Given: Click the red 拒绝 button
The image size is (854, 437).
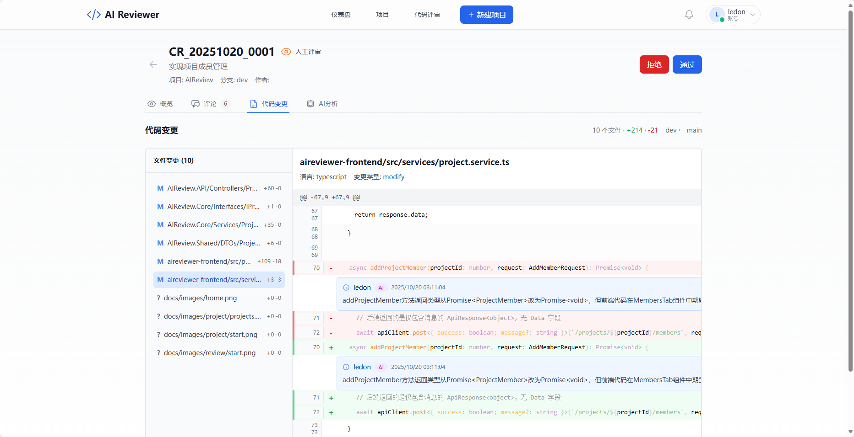Looking at the screenshot, I should click(654, 64).
